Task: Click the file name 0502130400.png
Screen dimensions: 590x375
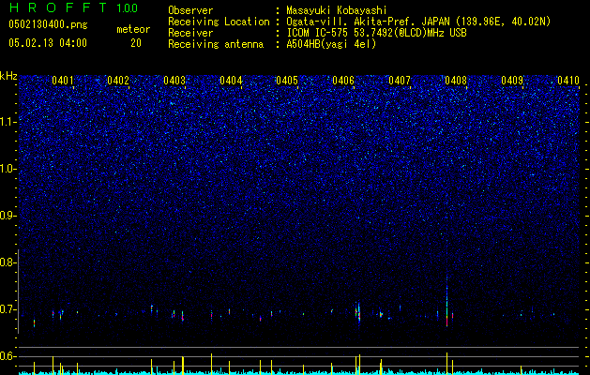Action: pos(48,25)
